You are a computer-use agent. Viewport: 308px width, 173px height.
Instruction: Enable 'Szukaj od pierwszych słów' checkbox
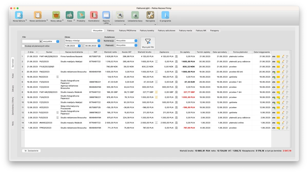tap(23, 46)
